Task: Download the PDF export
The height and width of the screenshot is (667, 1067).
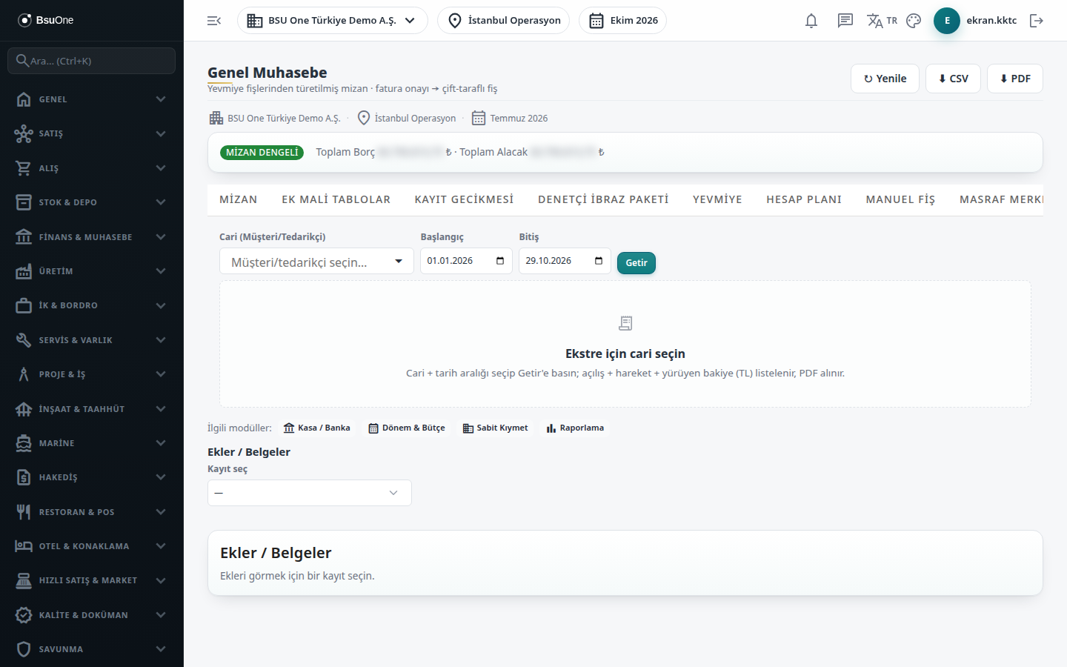Action: pyautogui.click(x=1015, y=79)
